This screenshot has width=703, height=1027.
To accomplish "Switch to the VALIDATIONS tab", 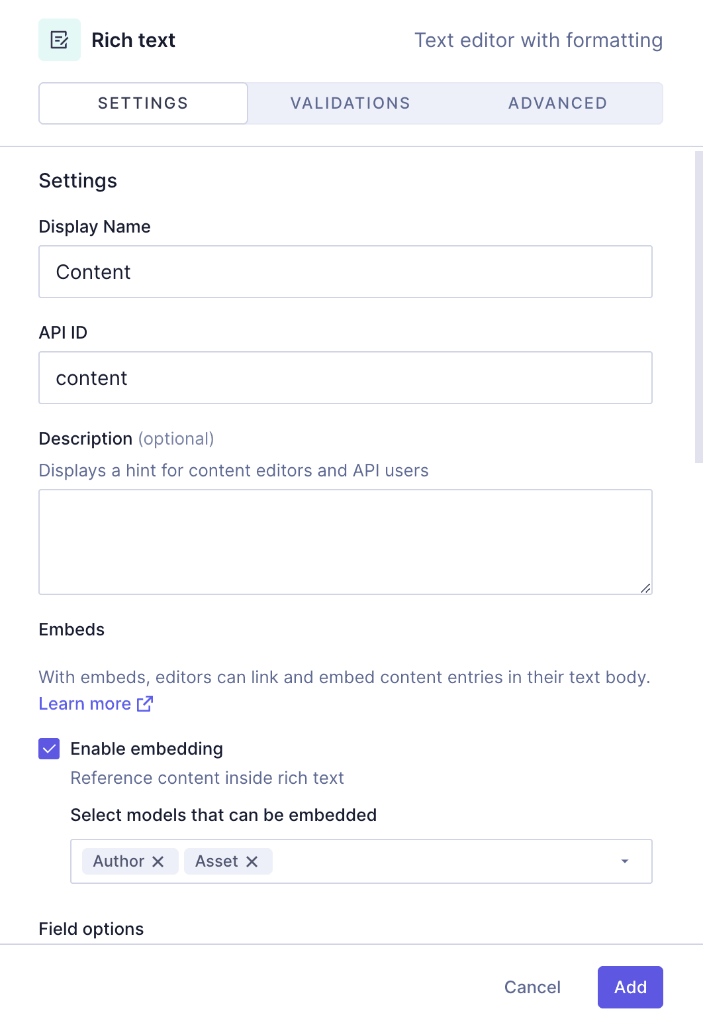I will (x=350, y=103).
